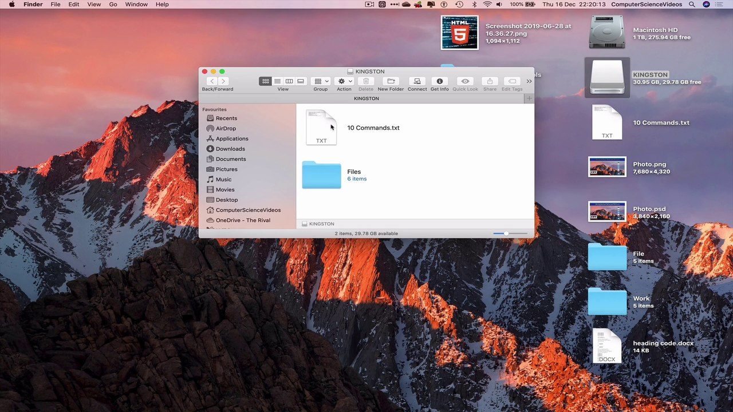The width and height of the screenshot is (733, 412).
Task: Open AirDrop in sidebar
Action: point(226,129)
